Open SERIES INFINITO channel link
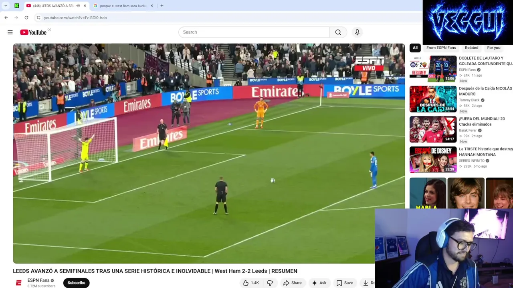Image resolution: width=513 pixels, height=288 pixels. coord(472,161)
